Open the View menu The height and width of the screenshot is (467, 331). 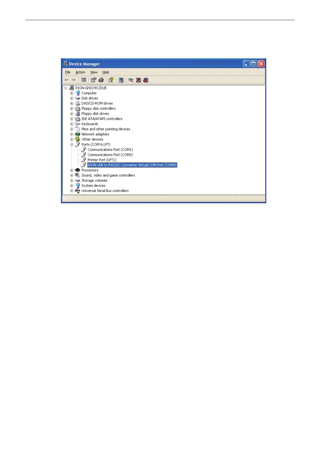click(x=94, y=72)
